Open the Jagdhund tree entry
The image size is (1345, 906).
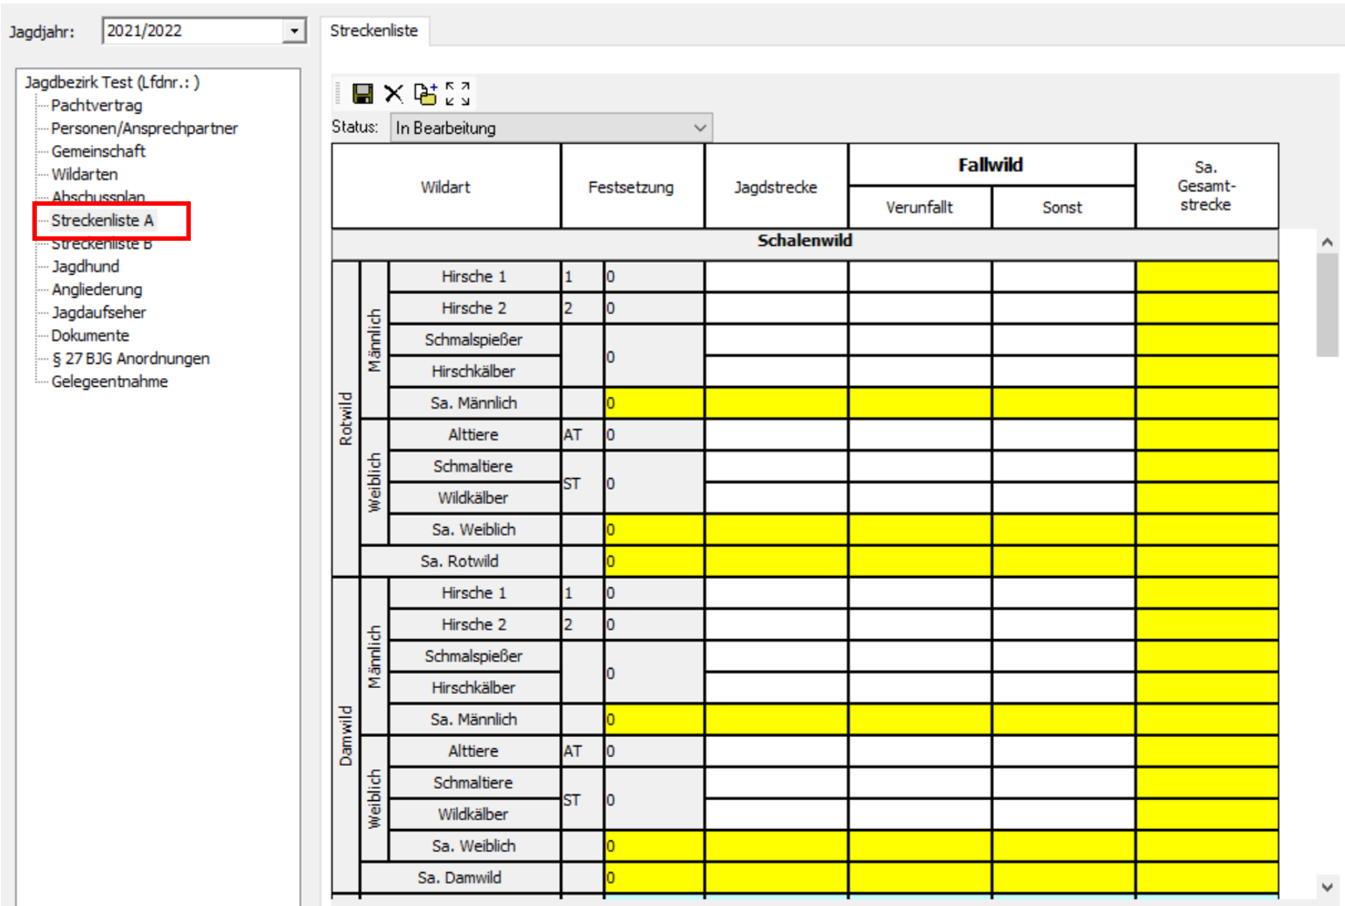pos(85,266)
